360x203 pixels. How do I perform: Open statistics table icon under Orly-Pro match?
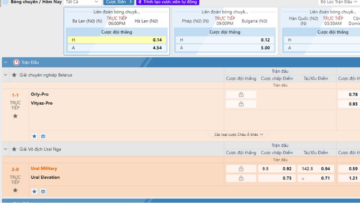[x=43, y=136]
